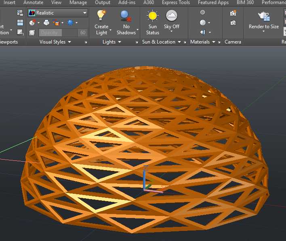
Task: Click the Join viewports icon
Action: [20, 23]
